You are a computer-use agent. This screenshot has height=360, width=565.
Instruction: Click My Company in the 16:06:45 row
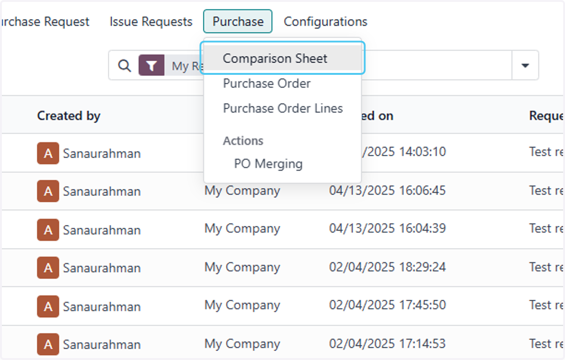[x=242, y=191]
